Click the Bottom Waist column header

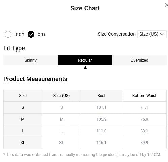pyautogui.click(x=144, y=96)
